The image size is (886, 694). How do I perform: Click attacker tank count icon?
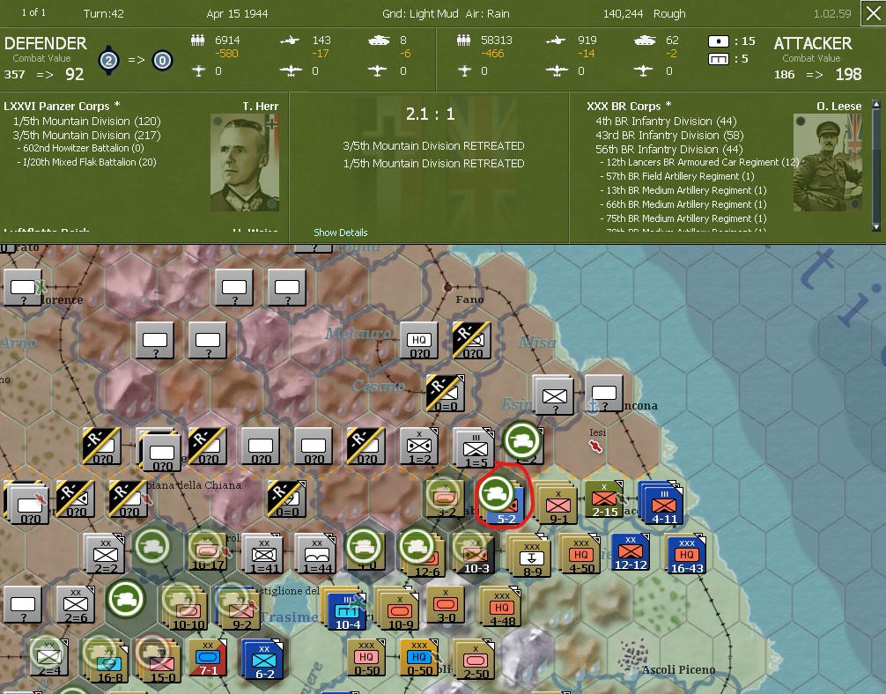click(x=645, y=41)
